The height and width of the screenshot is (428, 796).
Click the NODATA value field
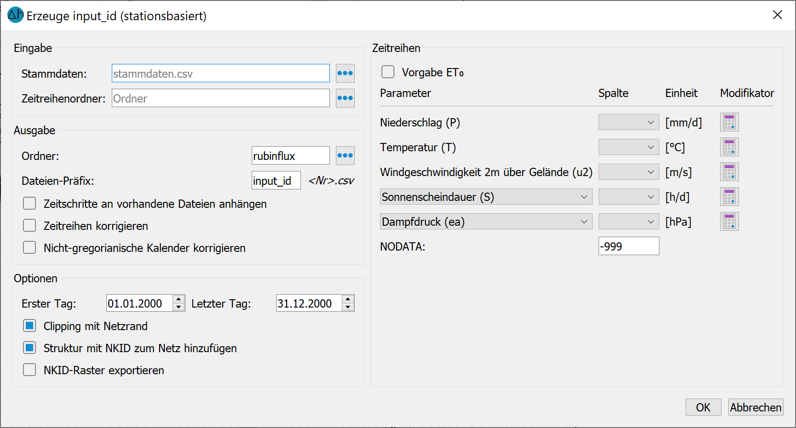629,246
